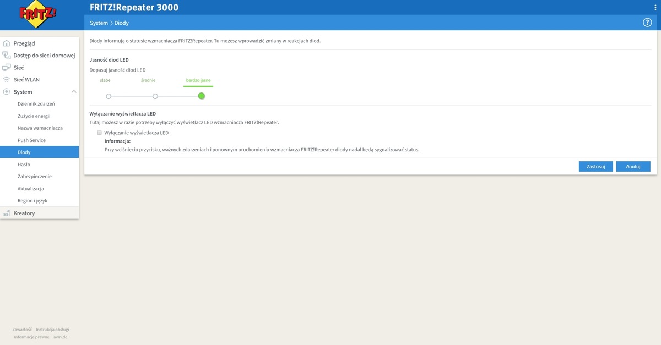Set LED brightness slider to średnie point
Screen dimensions: 661x345
[155, 96]
